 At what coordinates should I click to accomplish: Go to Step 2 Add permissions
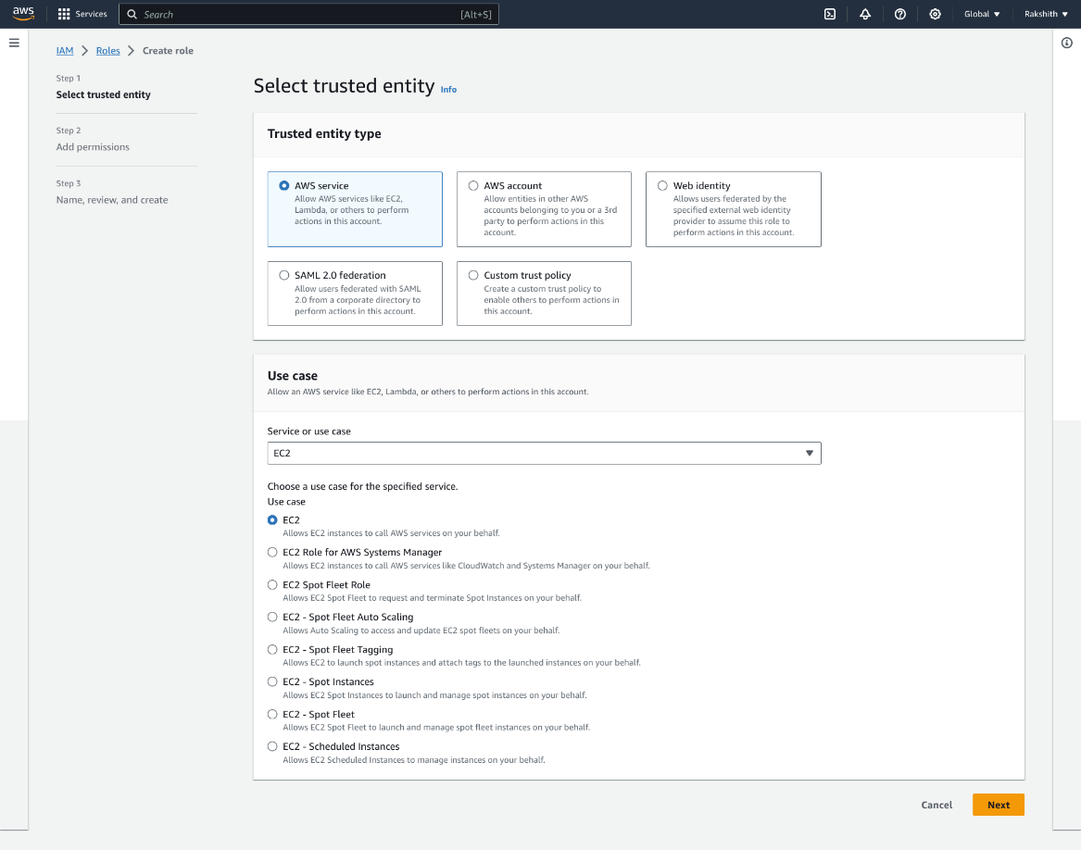click(x=93, y=147)
